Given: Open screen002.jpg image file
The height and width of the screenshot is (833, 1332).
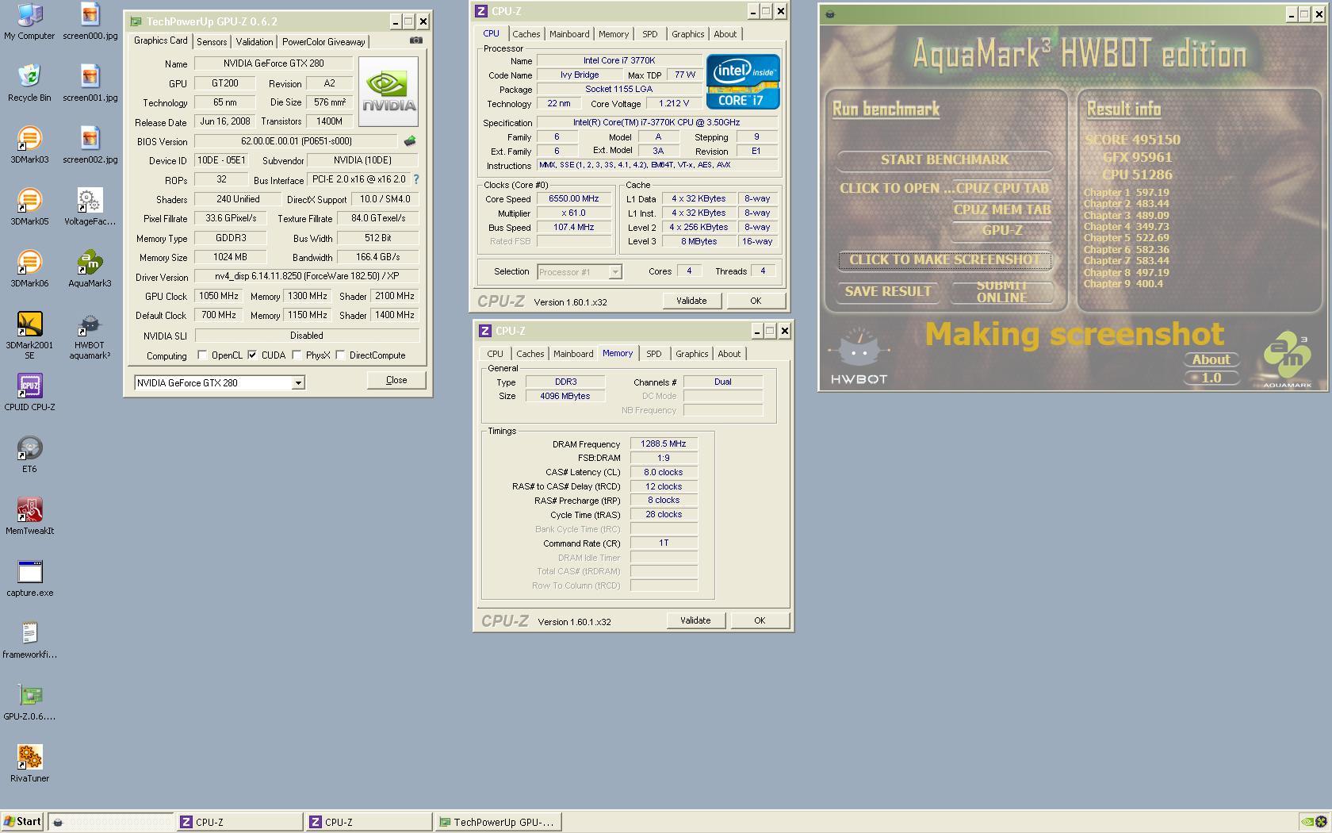Looking at the screenshot, I should [90, 145].
